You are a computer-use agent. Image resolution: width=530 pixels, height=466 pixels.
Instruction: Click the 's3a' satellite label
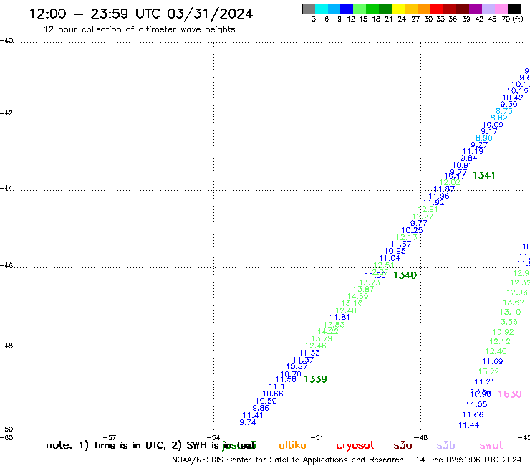coord(403,445)
